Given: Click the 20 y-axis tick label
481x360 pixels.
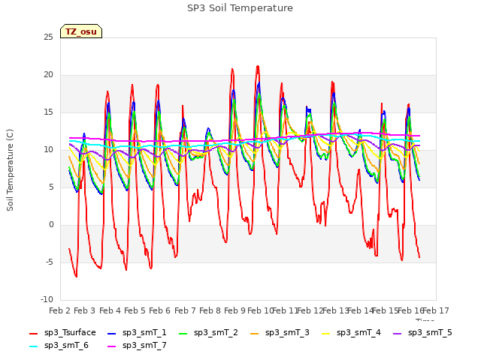Looking at the screenshot, I should (x=48, y=75).
